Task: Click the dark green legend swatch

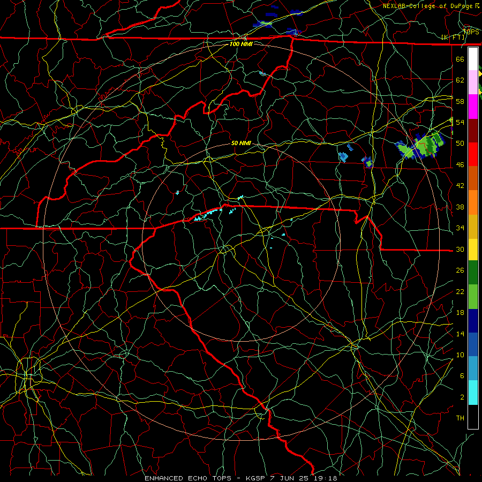Action: click(x=473, y=273)
